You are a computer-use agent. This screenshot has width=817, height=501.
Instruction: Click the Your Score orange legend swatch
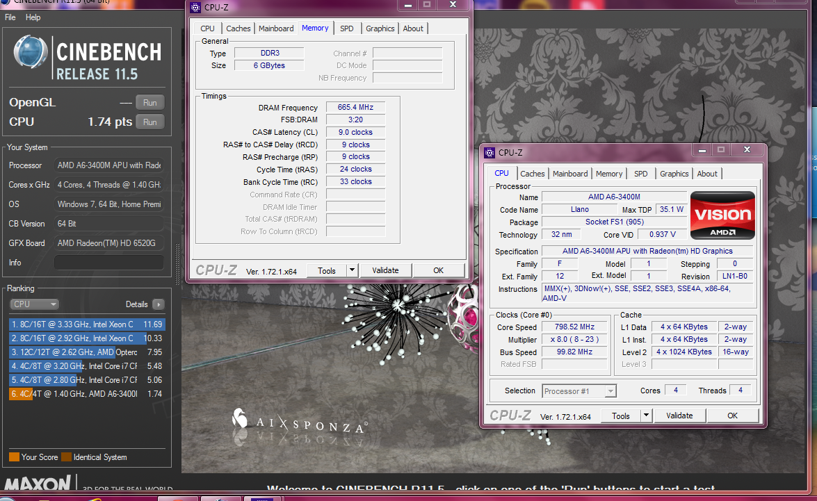pyautogui.click(x=14, y=457)
